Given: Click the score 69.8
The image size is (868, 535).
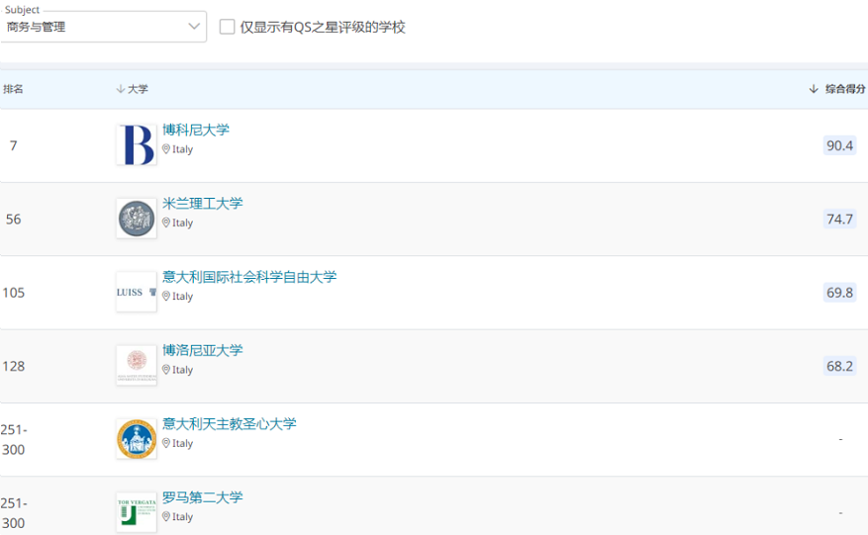Looking at the screenshot, I should pyautogui.click(x=839, y=293).
